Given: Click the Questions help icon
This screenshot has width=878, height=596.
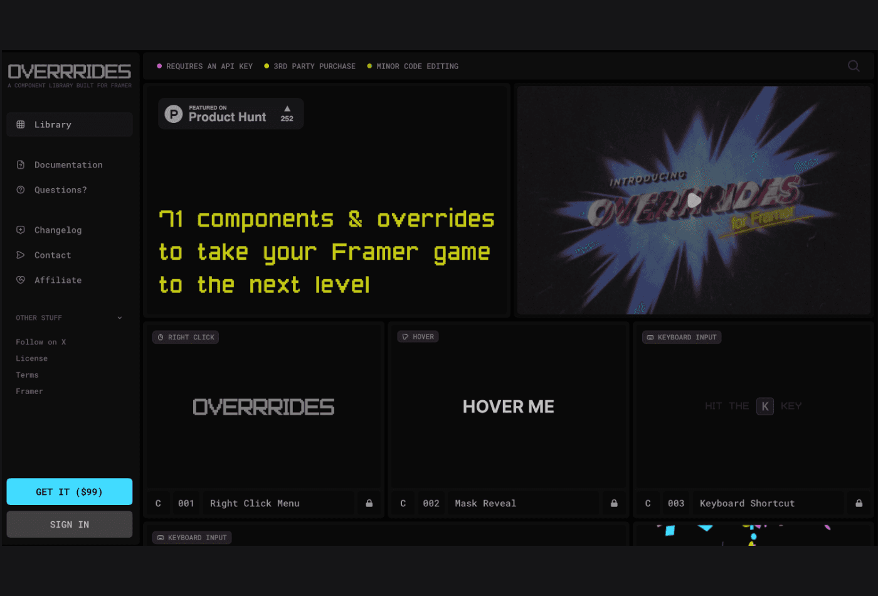Looking at the screenshot, I should tap(21, 190).
